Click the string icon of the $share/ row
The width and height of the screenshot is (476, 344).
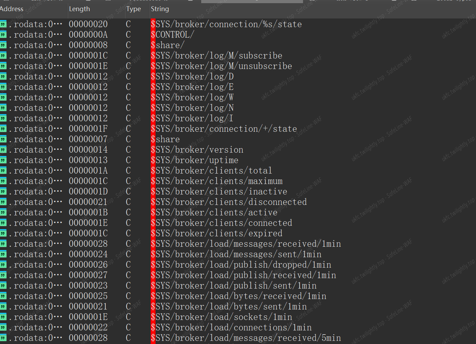[x=3, y=45]
